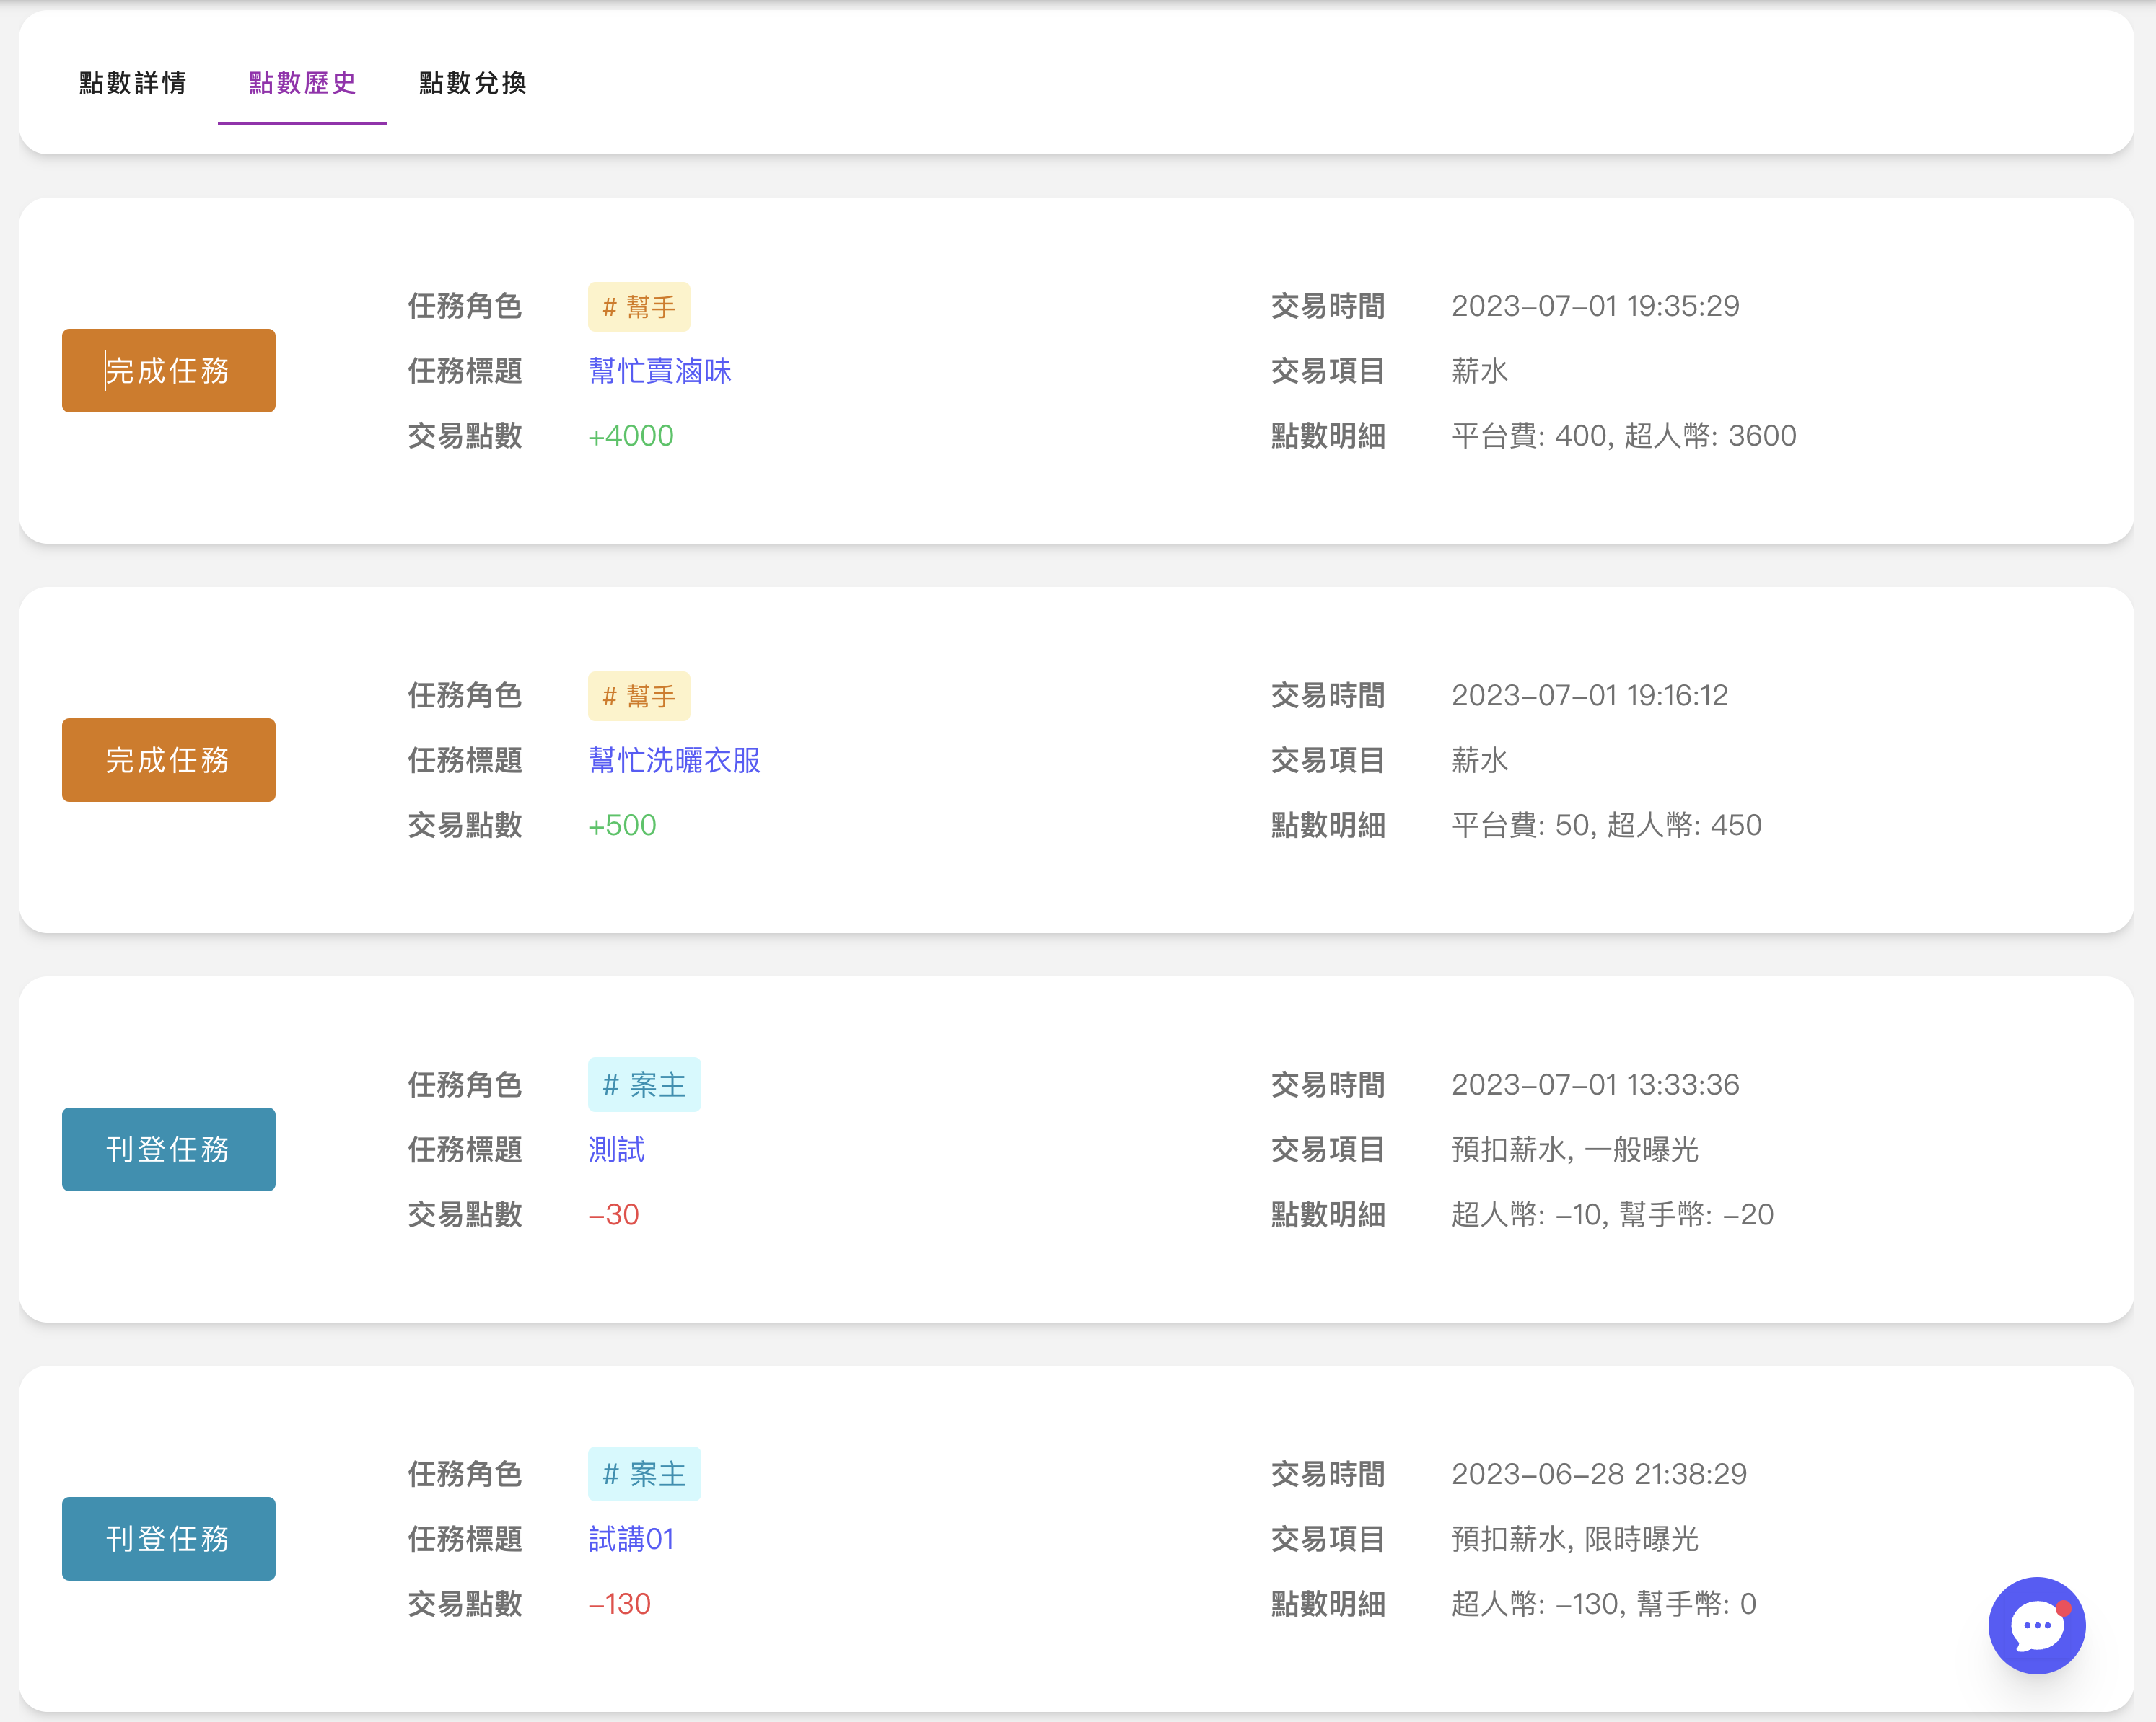
Task: Click the # 案主 tag for 試講01 record
Action: 644,1474
